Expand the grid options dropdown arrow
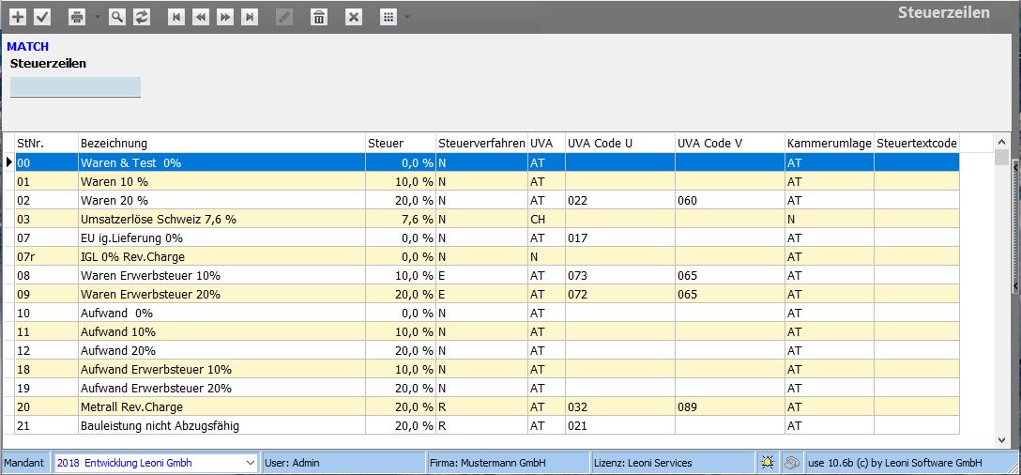The width and height of the screenshot is (1021, 475). coord(407,18)
